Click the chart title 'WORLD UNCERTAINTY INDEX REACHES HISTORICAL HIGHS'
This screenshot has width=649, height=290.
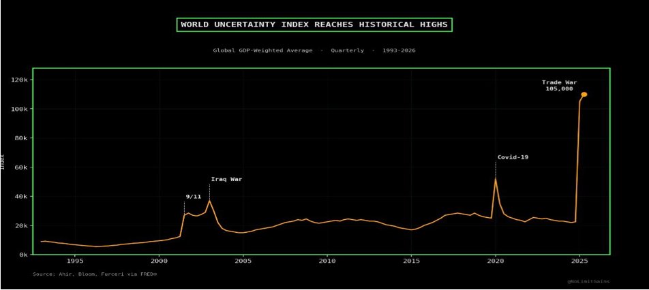[314, 25]
